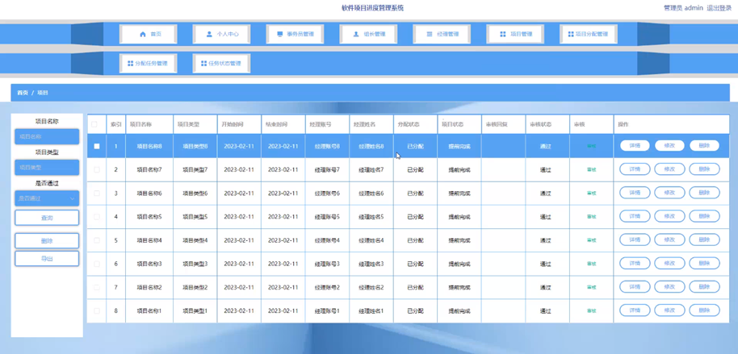Toggle the select-all checkbox in table header
This screenshot has height=354, width=738.
(95, 125)
